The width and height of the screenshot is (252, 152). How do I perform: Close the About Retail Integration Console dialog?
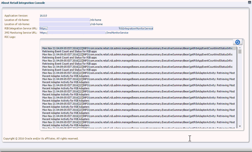(x=250, y=2)
